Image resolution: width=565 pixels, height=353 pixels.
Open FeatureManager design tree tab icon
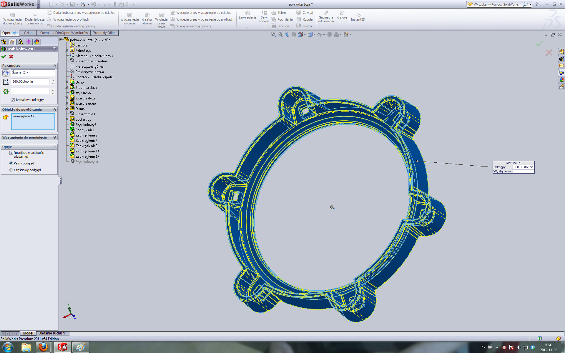4,42
